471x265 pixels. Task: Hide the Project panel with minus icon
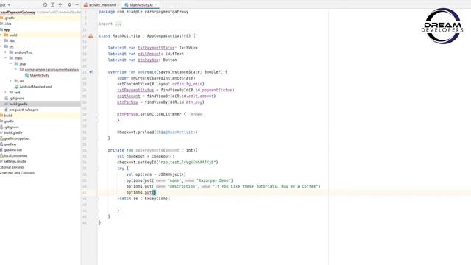[77, 5]
